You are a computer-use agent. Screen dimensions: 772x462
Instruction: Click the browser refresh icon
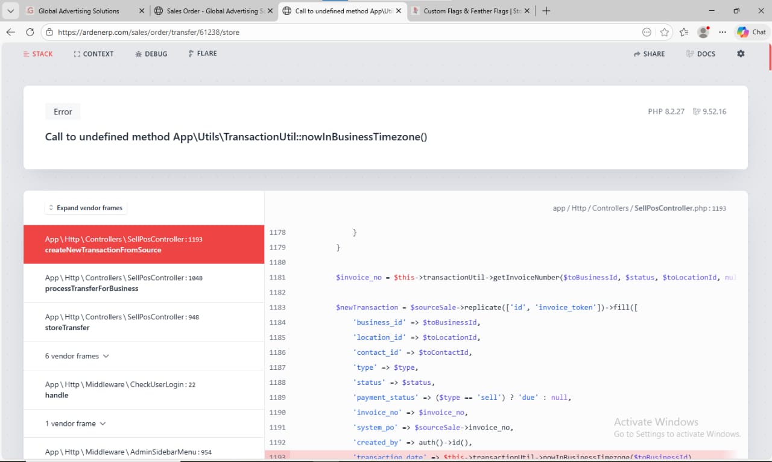[30, 32]
